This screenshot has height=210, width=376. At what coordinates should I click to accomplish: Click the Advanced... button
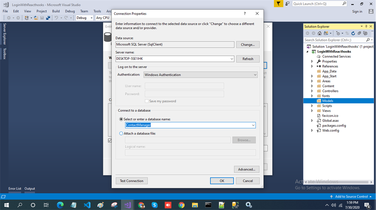(246, 169)
